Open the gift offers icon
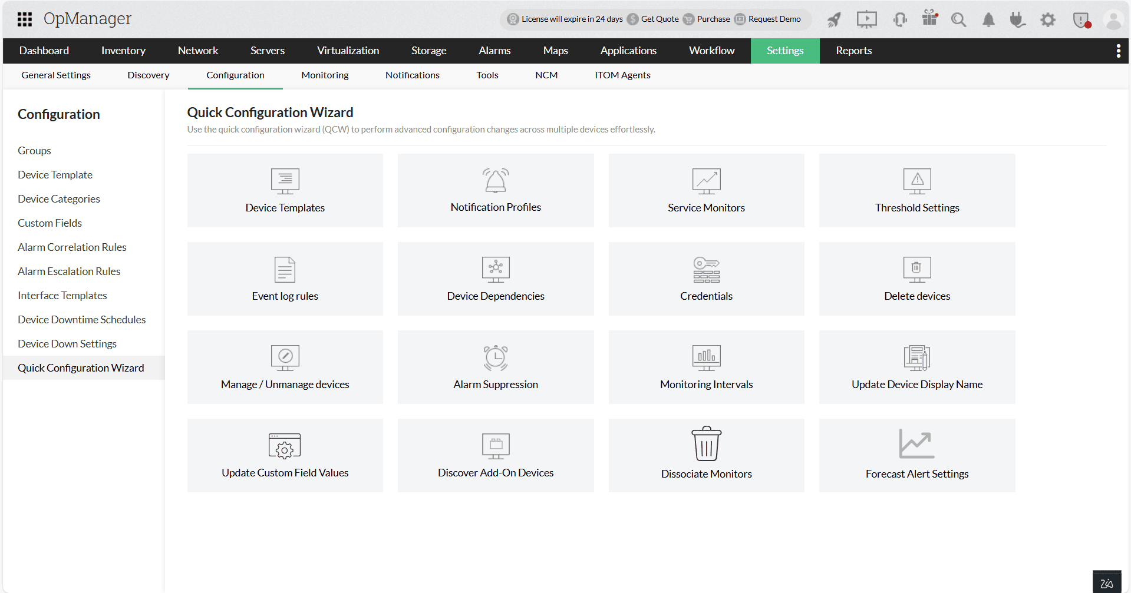Viewport: 1131px width, 593px height. click(x=929, y=19)
